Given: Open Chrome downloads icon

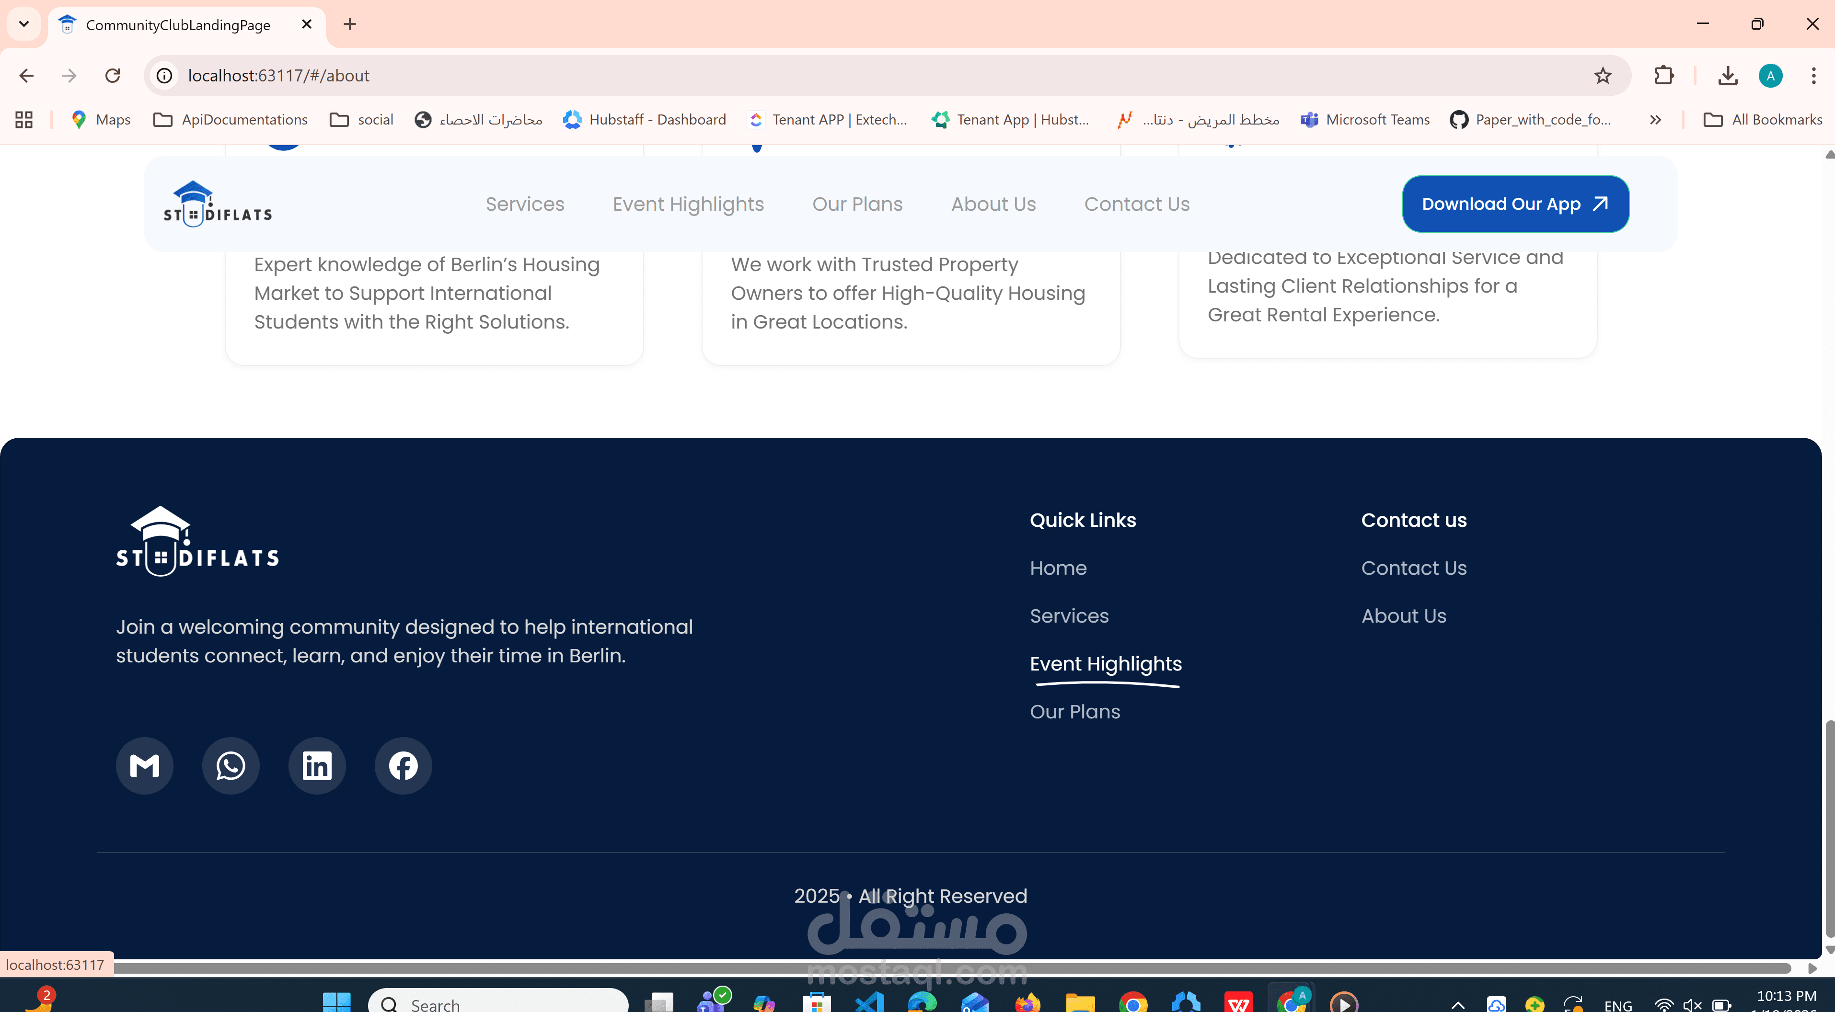Looking at the screenshot, I should 1728,76.
